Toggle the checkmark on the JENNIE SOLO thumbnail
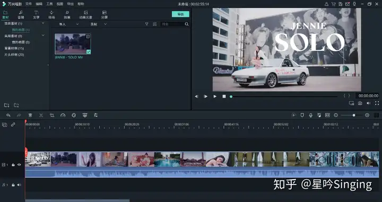Screen dimensions: 382x202 coord(89,51)
